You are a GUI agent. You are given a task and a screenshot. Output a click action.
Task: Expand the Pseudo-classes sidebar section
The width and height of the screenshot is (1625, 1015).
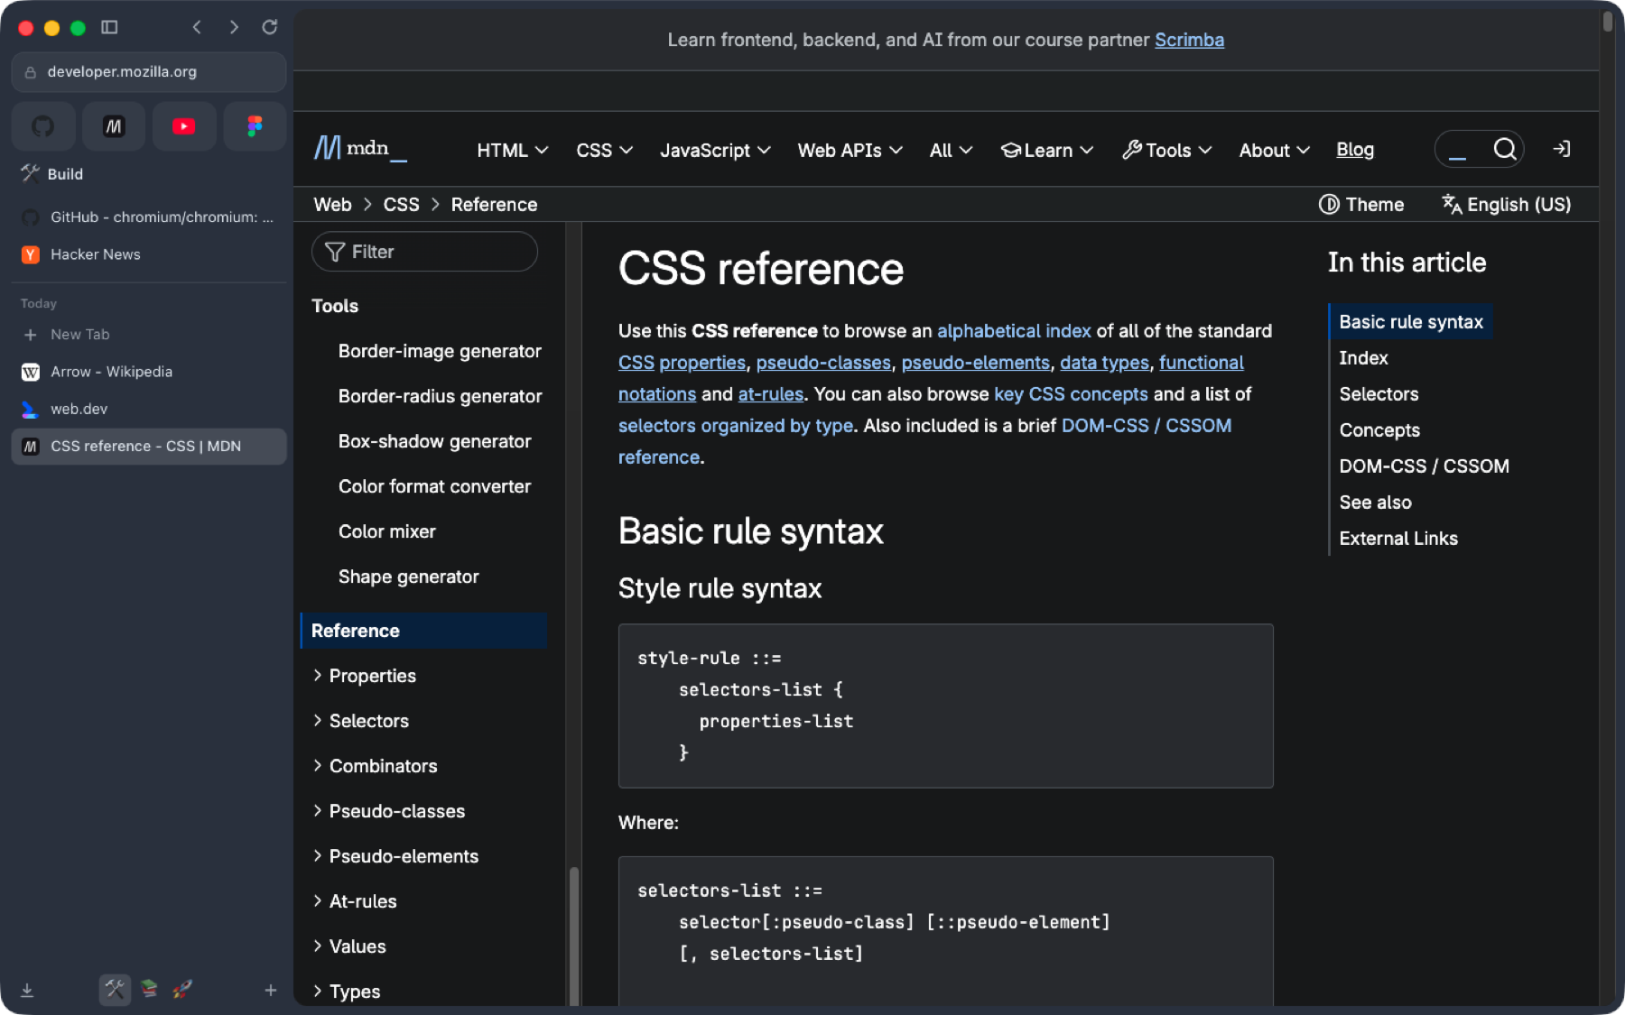point(388,811)
